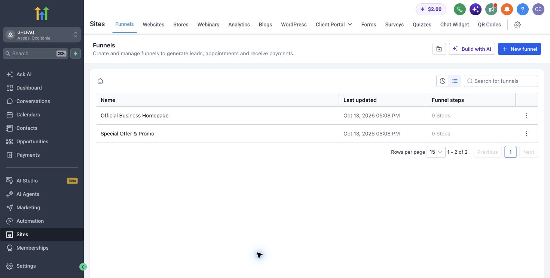Open the Special Offer & Promo funnel
The height and width of the screenshot is (278, 550).
click(x=128, y=134)
